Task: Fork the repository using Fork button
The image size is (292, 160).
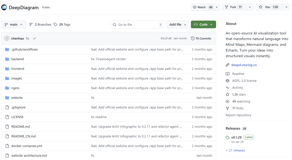Action: 233,7
